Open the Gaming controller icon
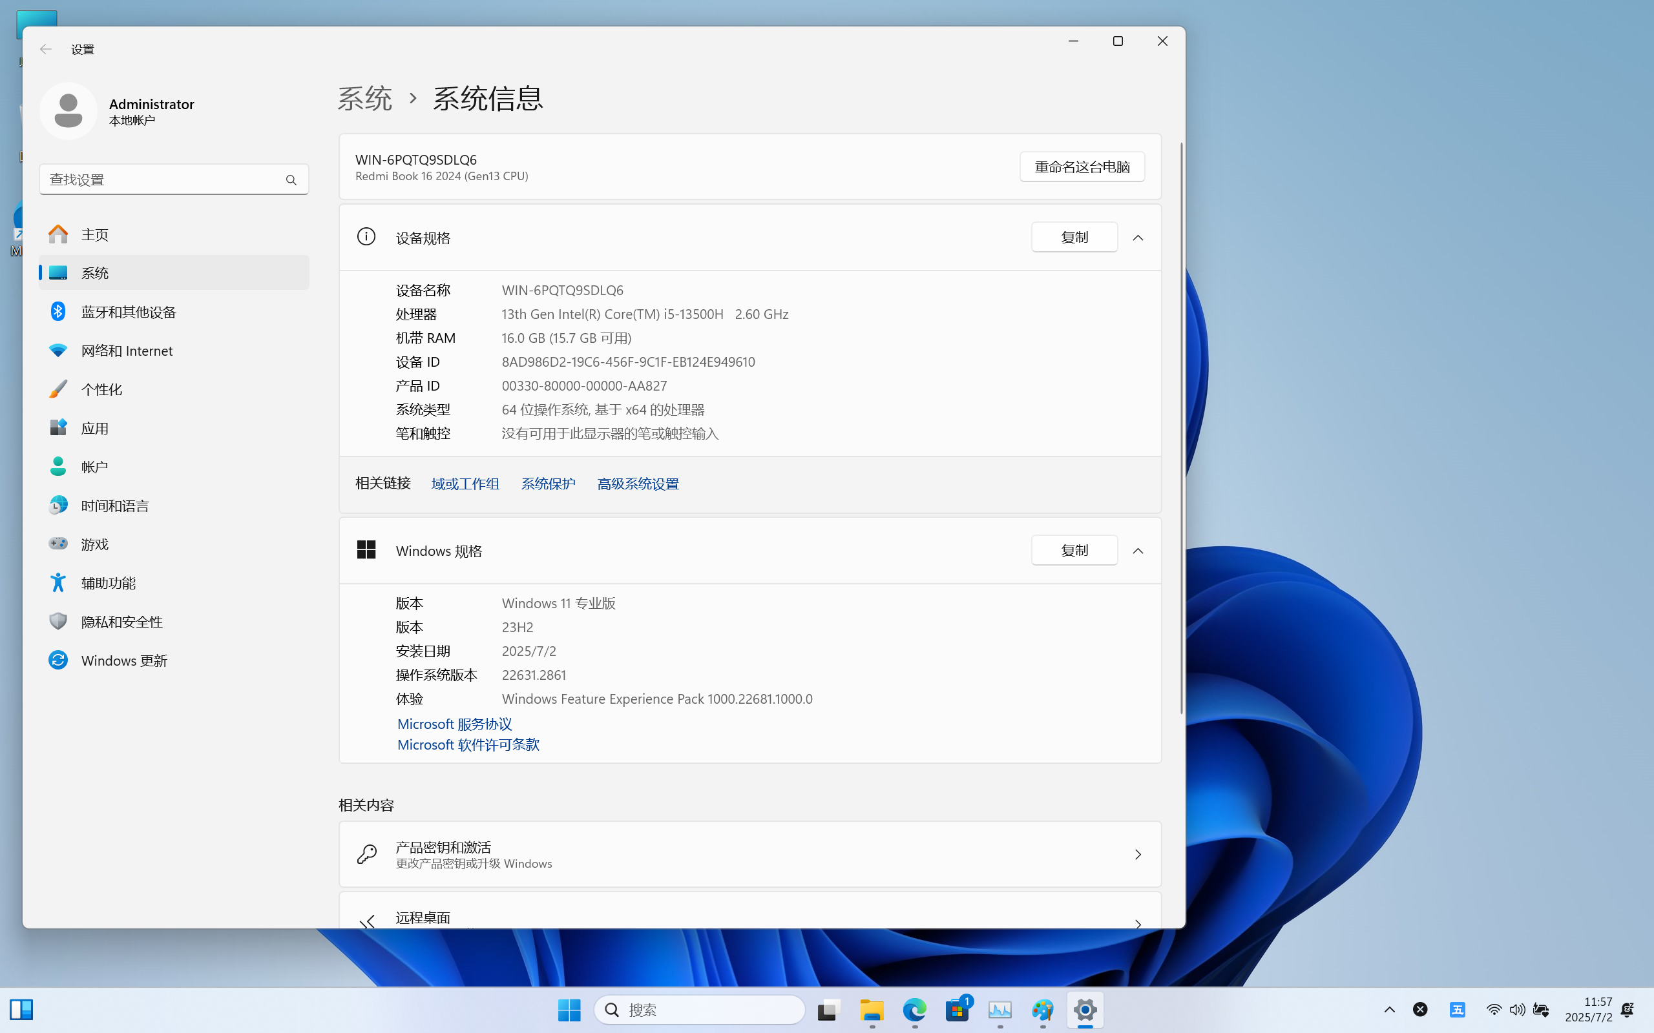 click(x=58, y=543)
